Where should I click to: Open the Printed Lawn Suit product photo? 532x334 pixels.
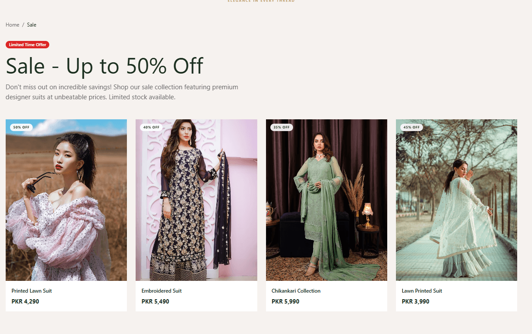click(x=66, y=200)
